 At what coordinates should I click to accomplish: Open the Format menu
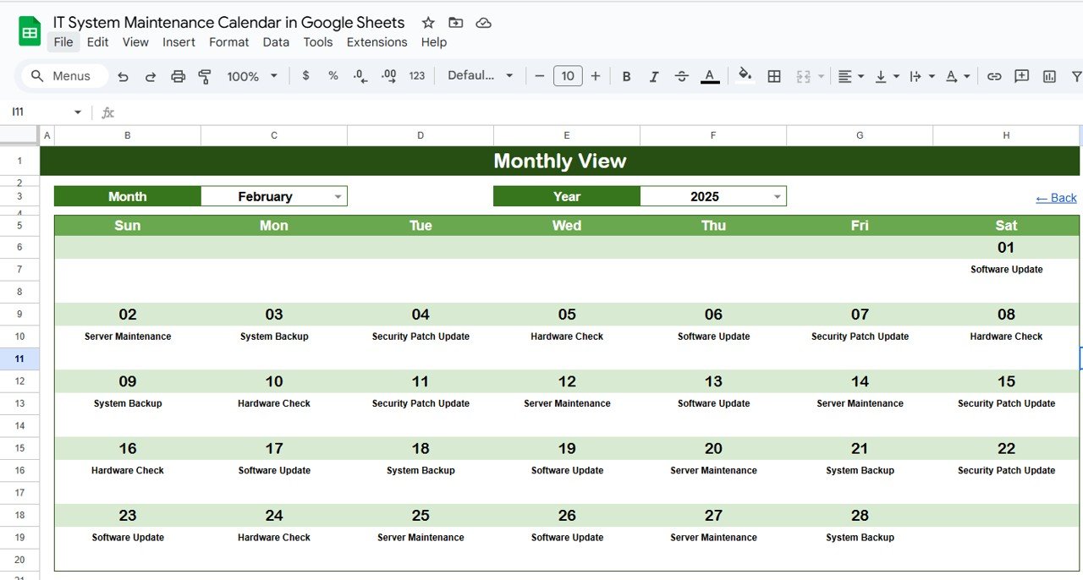click(x=229, y=42)
